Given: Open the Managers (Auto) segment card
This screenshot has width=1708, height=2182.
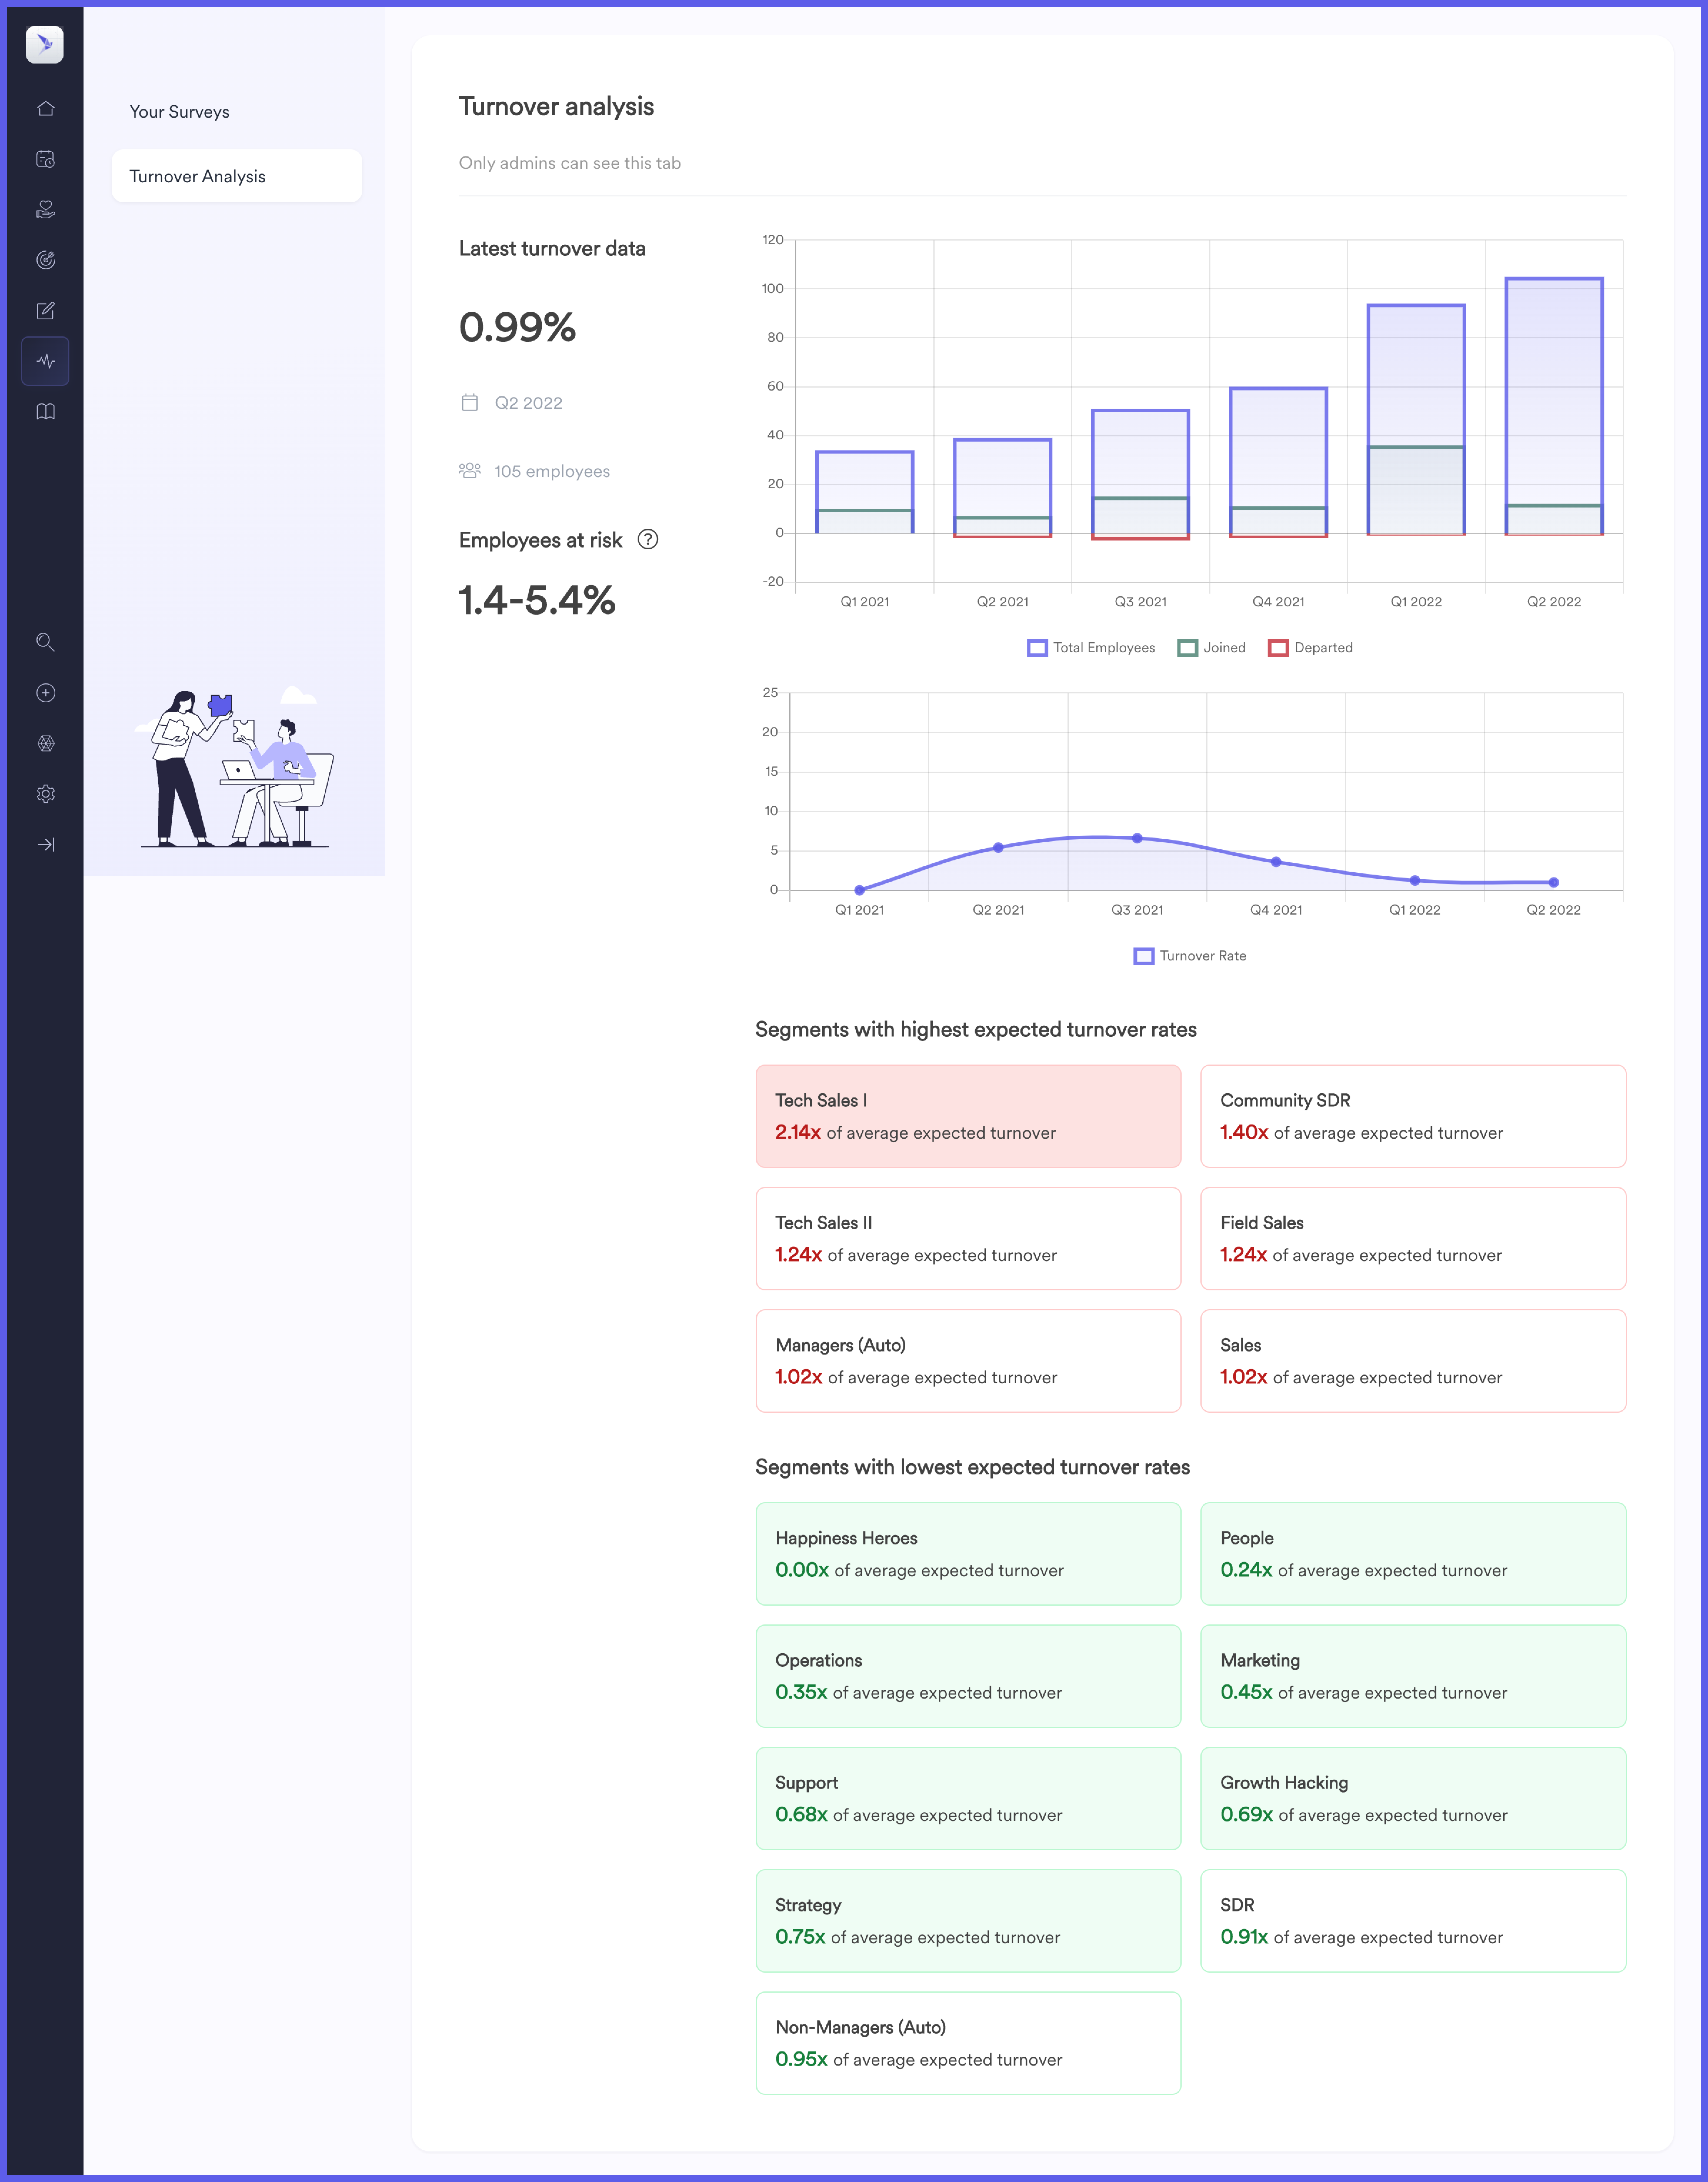Looking at the screenshot, I should click(968, 1361).
